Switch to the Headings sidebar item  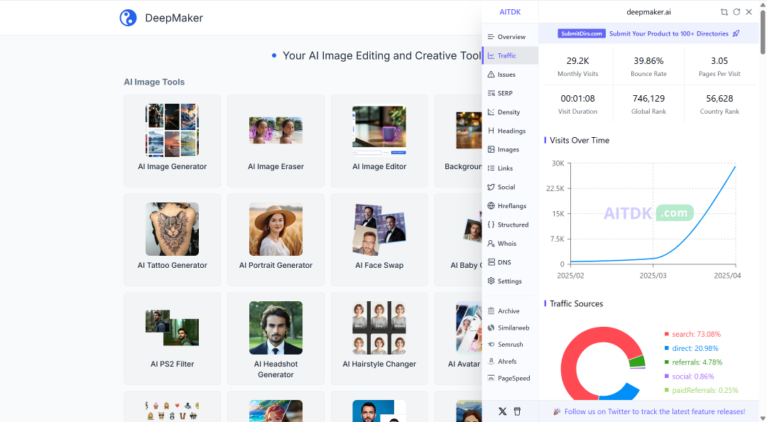[510, 131]
